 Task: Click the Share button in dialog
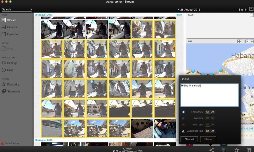[x=208, y=139]
